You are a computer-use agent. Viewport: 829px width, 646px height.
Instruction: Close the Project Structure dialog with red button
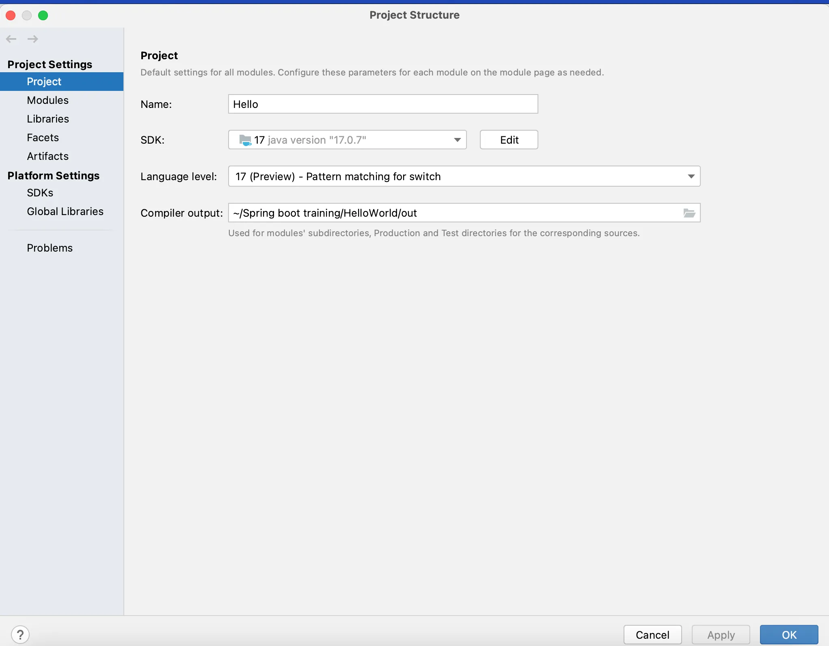[x=11, y=15]
